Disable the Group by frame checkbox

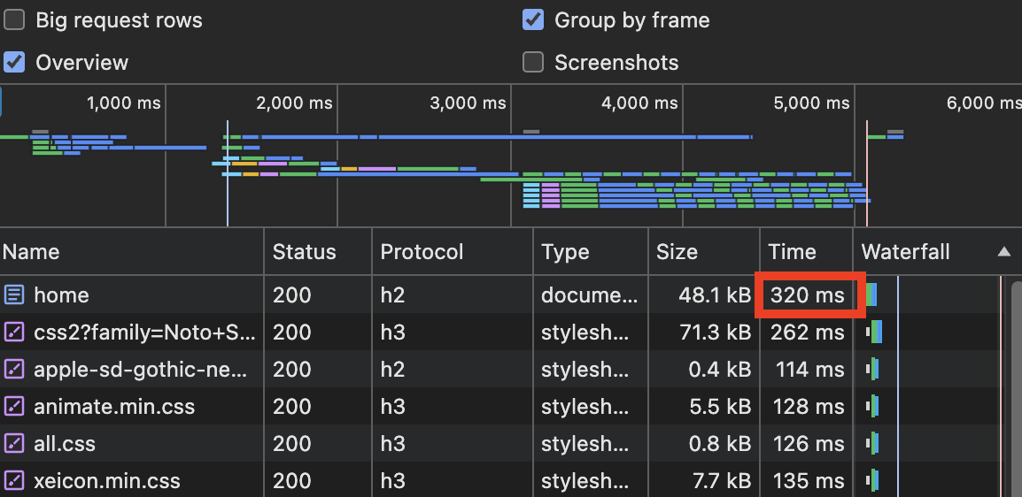point(533,20)
